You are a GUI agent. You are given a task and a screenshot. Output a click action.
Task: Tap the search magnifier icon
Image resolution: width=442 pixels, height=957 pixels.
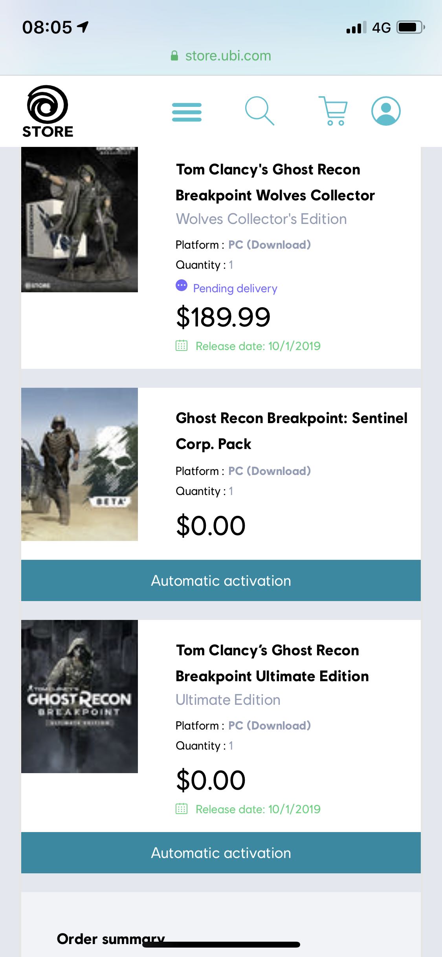[x=259, y=111]
